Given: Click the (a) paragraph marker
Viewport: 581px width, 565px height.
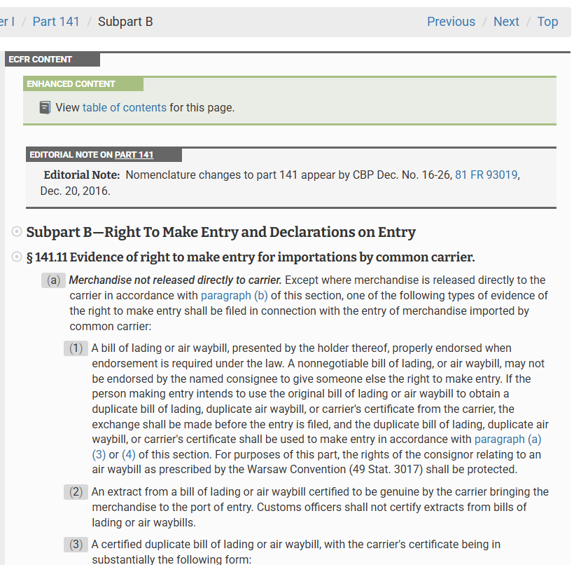Looking at the screenshot, I should [54, 280].
